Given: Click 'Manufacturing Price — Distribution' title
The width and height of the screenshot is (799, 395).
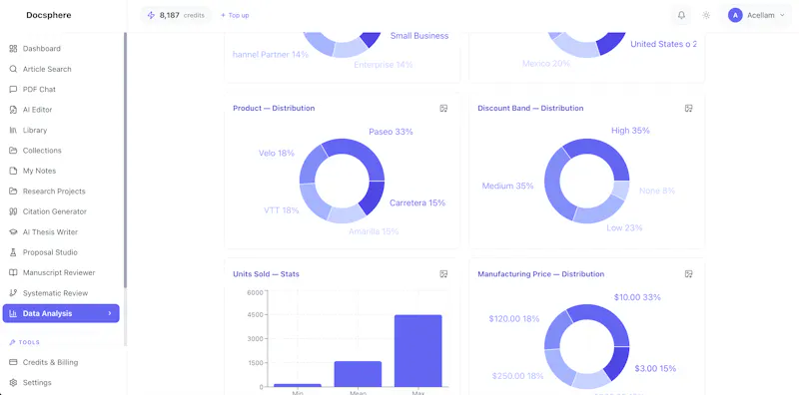Looking at the screenshot, I should [x=540, y=274].
